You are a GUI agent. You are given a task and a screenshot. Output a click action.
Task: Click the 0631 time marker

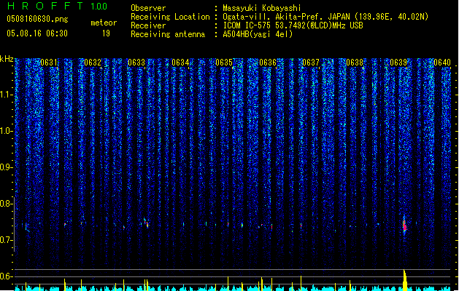(49, 63)
